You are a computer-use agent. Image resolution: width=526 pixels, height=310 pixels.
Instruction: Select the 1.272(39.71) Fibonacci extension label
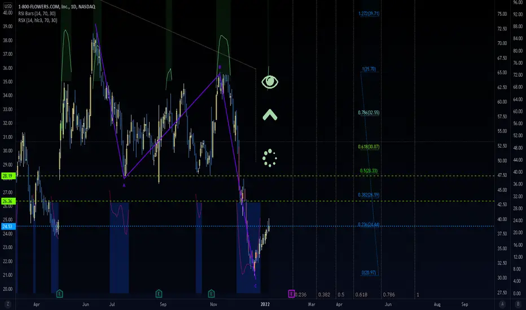369,14
